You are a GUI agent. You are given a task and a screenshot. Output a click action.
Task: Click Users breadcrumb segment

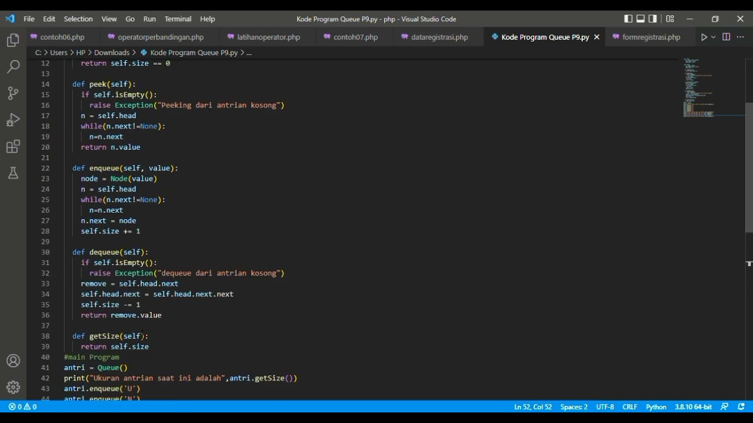pyautogui.click(x=59, y=52)
